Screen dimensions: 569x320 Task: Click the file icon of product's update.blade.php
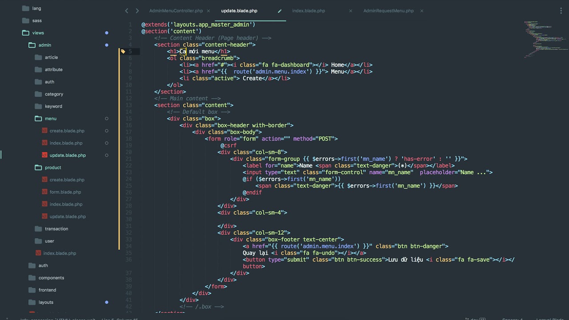44,216
